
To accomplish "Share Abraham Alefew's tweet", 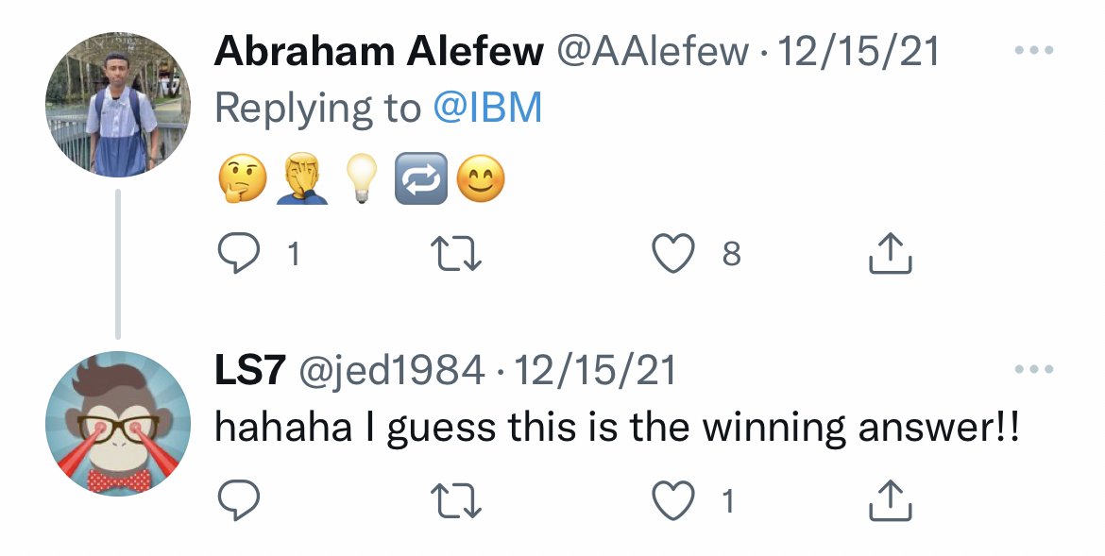I will (890, 253).
